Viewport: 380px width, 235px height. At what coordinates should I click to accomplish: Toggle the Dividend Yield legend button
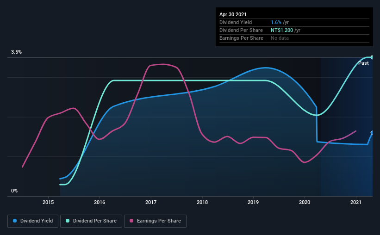33,221
